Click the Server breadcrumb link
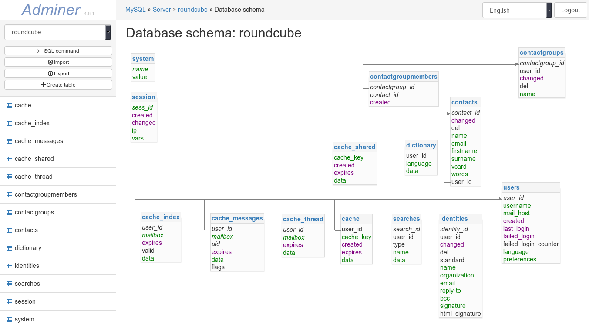589x334 pixels. 162,9
